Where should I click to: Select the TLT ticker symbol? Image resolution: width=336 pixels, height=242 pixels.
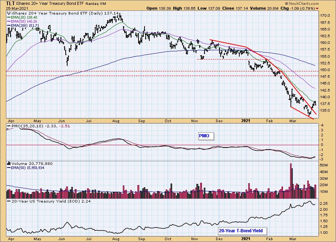tap(10, 3)
